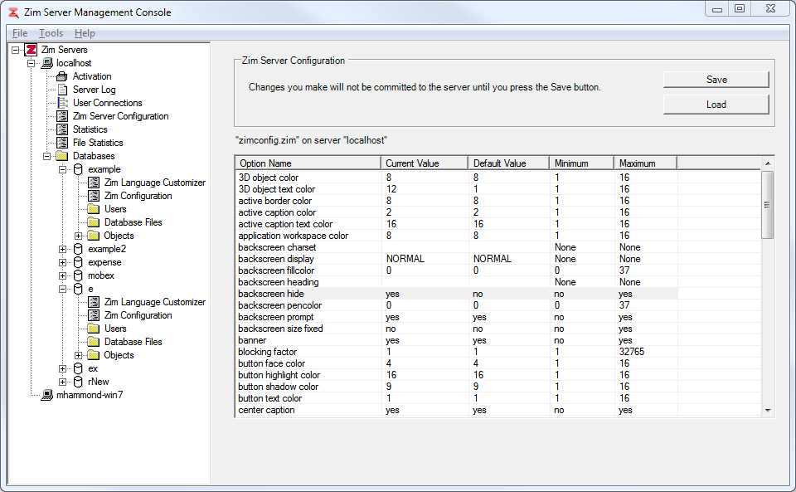Collapse the Zim Servers root node
The width and height of the screenshot is (796, 492).
(16, 50)
